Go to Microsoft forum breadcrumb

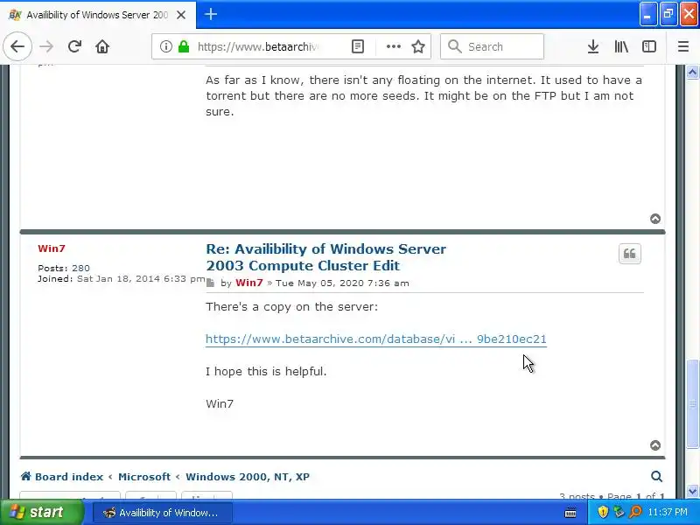(x=144, y=477)
